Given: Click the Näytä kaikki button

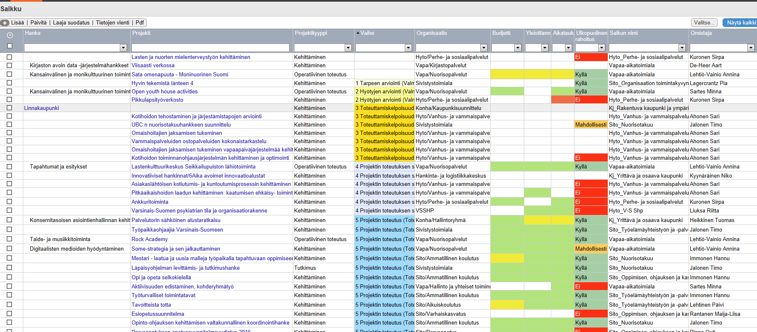Looking at the screenshot, I should (x=741, y=23).
